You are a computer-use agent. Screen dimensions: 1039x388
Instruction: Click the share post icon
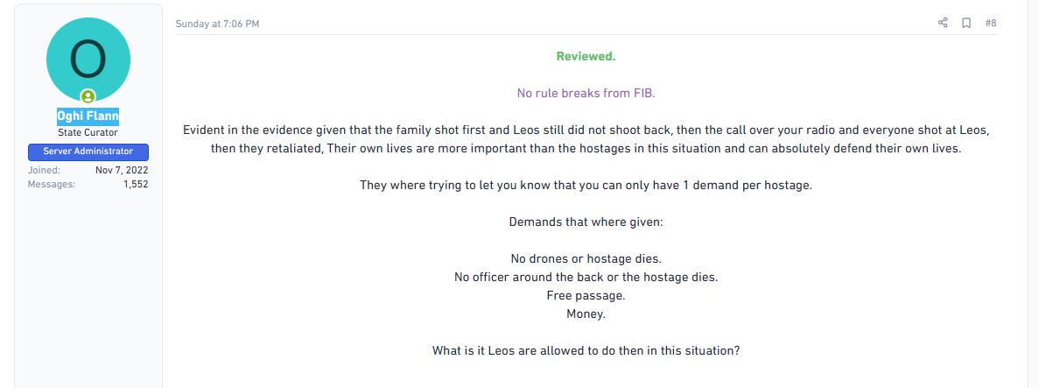pyautogui.click(x=943, y=24)
